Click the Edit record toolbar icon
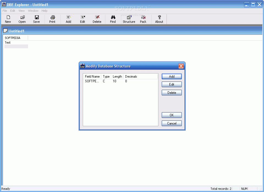Screen dimensions: 264x192 click(x=83, y=17)
